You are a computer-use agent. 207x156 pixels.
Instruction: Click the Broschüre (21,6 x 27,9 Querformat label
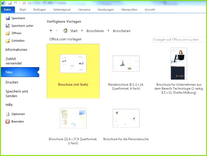pos(73,141)
